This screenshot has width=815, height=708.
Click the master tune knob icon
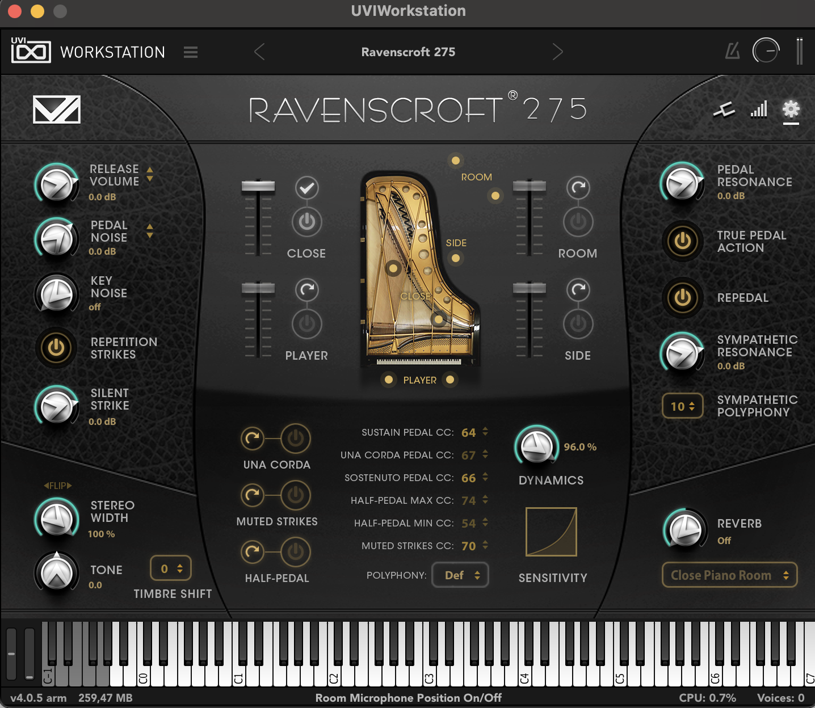[766, 51]
